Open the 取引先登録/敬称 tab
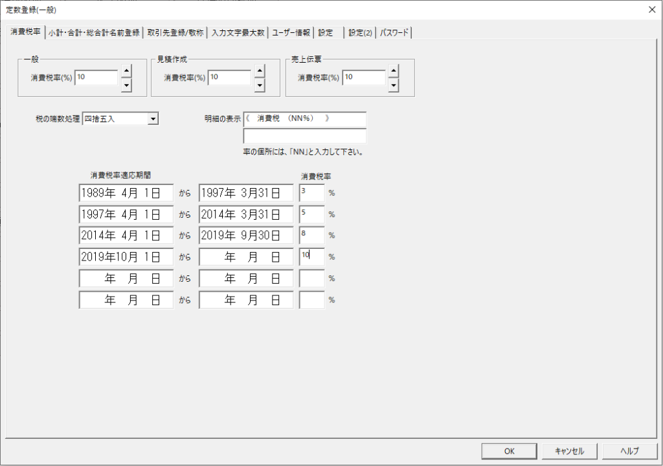Viewport: 663px width, 466px height. coord(175,33)
